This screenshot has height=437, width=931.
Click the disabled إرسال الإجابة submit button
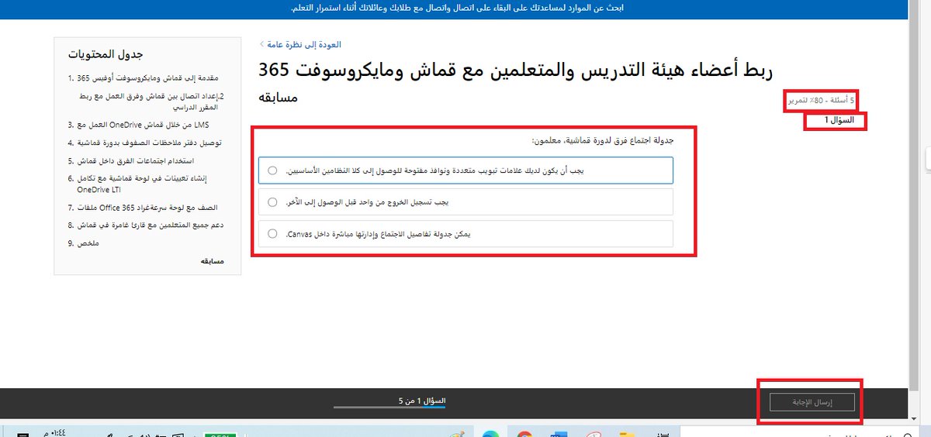[x=812, y=402]
